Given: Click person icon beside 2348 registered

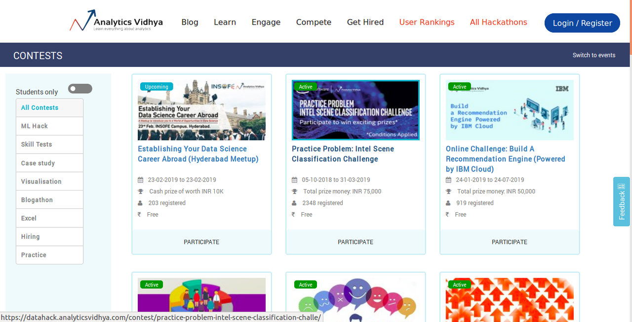Looking at the screenshot, I should [x=294, y=203].
